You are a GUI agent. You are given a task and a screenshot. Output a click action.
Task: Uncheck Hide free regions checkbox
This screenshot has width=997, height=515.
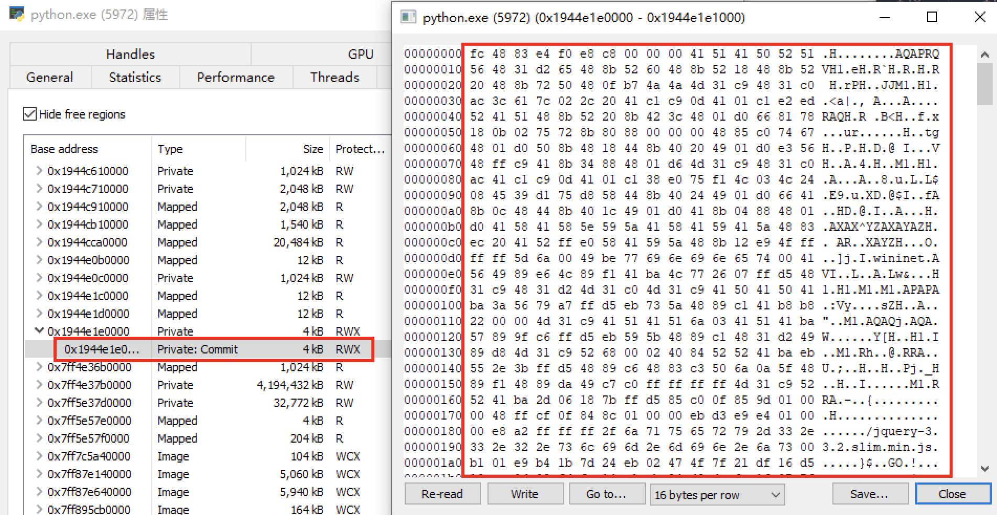click(x=30, y=114)
